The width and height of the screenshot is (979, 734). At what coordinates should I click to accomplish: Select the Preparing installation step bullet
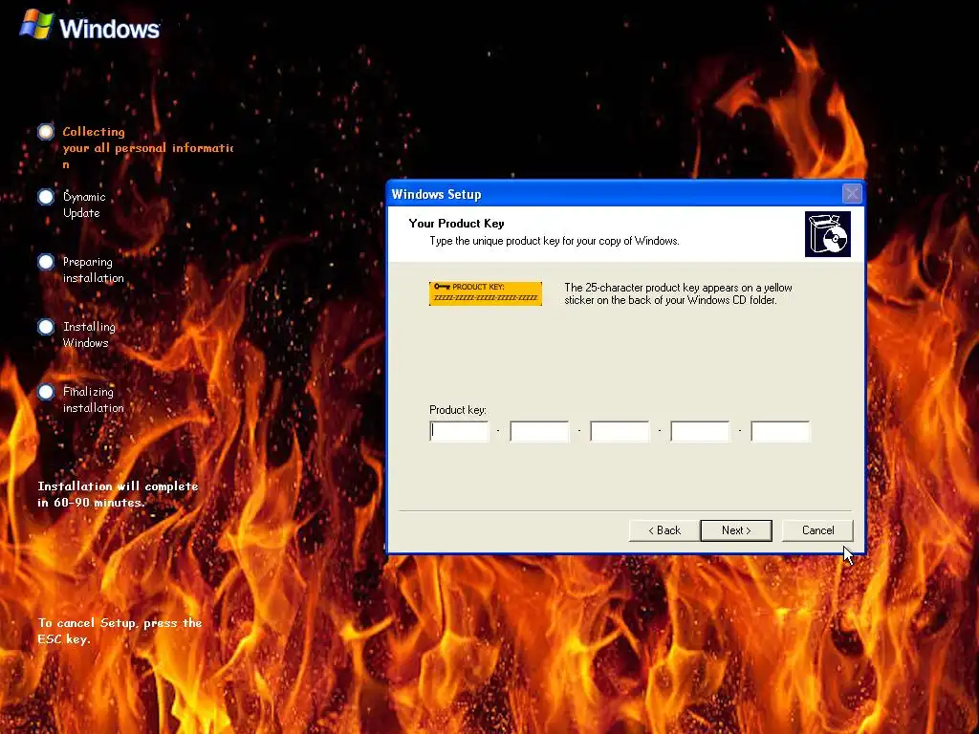point(46,262)
